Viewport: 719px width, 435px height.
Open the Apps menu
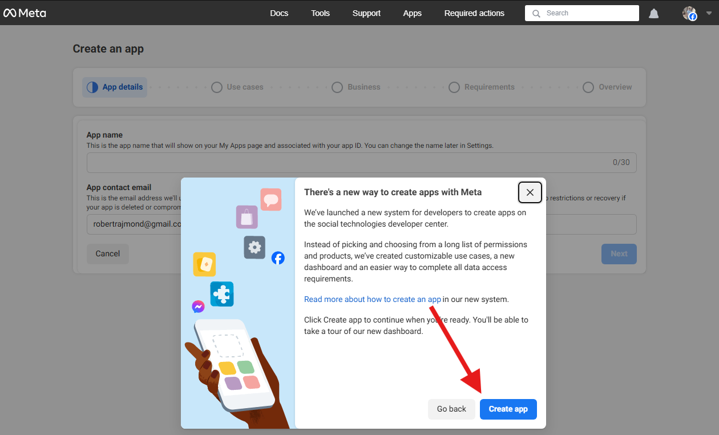click(412, 13)
